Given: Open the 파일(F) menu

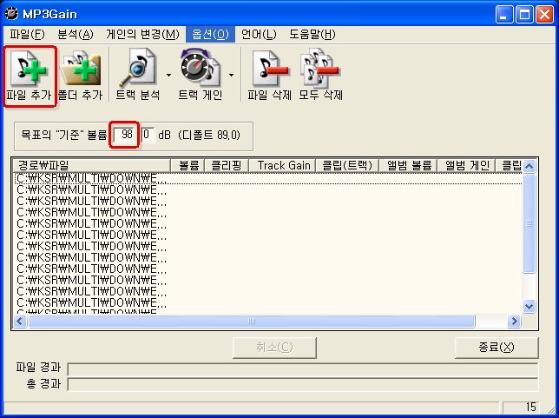Looking at the screenshot, I should pyautogui.click(x=27, y=34).
